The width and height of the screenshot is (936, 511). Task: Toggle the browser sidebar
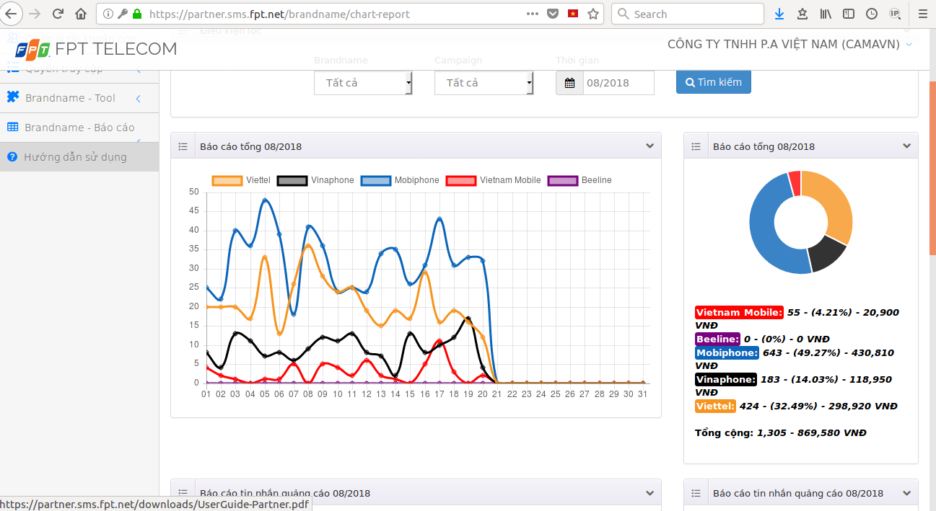[x=849, y=14]
